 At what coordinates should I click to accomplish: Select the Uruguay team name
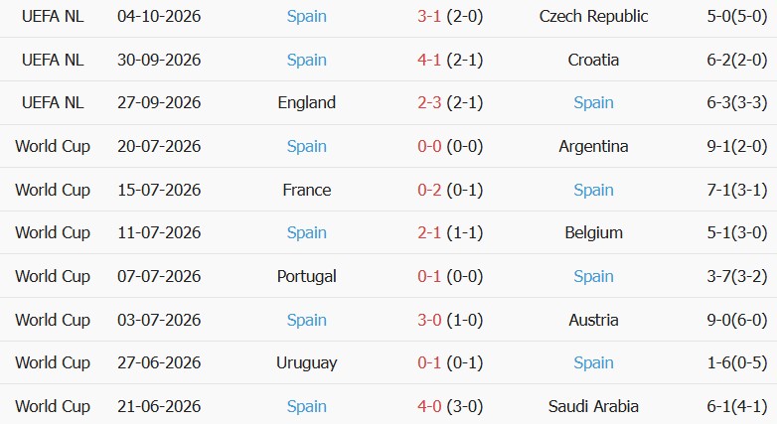(x=306, y=362)
